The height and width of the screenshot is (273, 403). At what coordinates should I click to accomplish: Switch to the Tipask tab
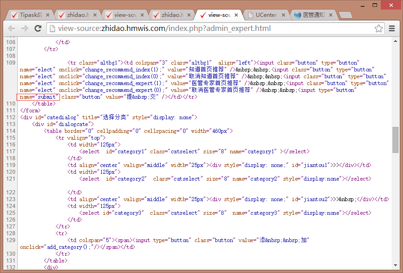tap(27, 15)
